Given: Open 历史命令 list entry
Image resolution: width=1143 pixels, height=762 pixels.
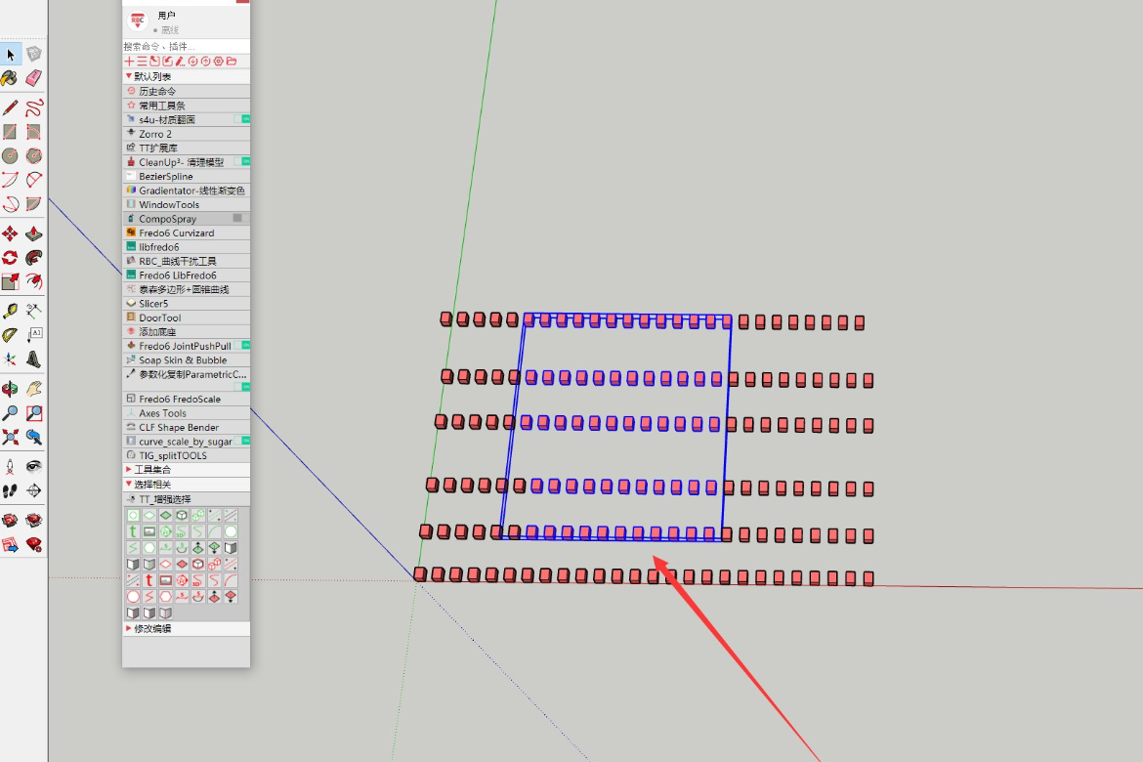Looking at the screenshot, I should point(186,91).
